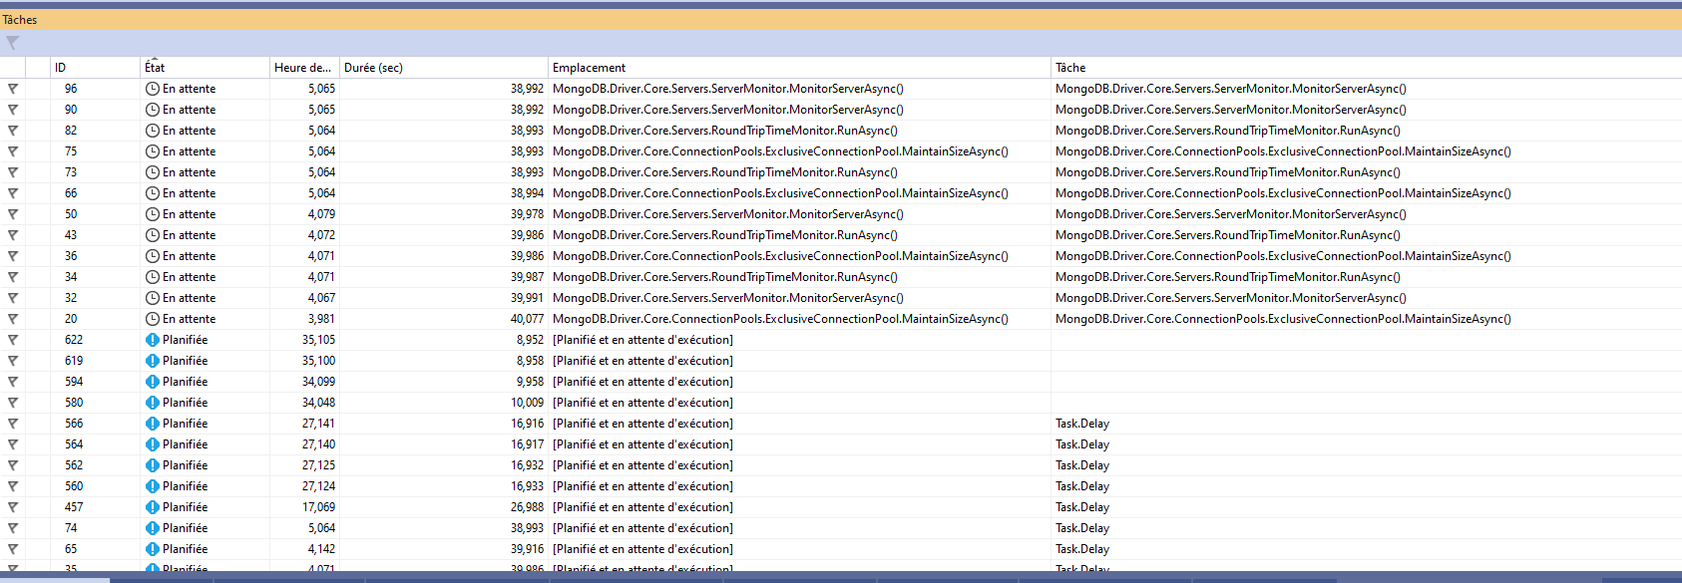Image resolution: width=1682 pixels, height=583 pixels.
Task: Flag the task row with ID 90
Action: coord(13,110)
